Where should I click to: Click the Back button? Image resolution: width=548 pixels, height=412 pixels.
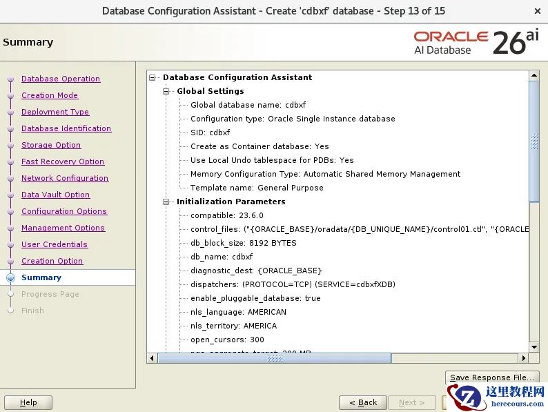pyautogui.click(x=363, y=402)
